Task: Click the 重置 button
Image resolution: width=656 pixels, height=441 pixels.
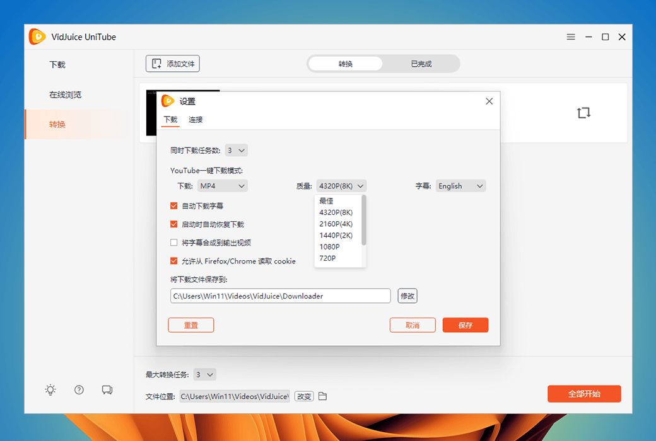Action: [190, 325]
